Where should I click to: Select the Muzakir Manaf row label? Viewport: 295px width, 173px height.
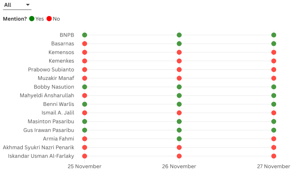(x=56, y=78)
